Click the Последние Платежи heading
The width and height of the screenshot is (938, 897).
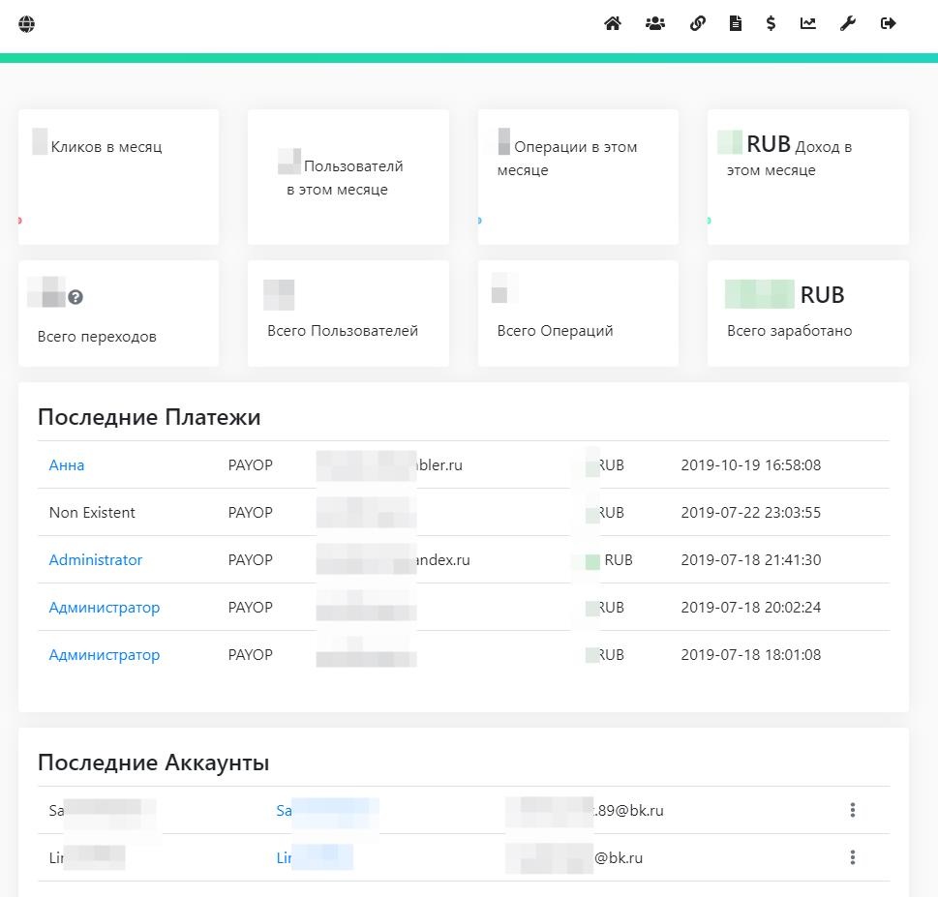149,417
